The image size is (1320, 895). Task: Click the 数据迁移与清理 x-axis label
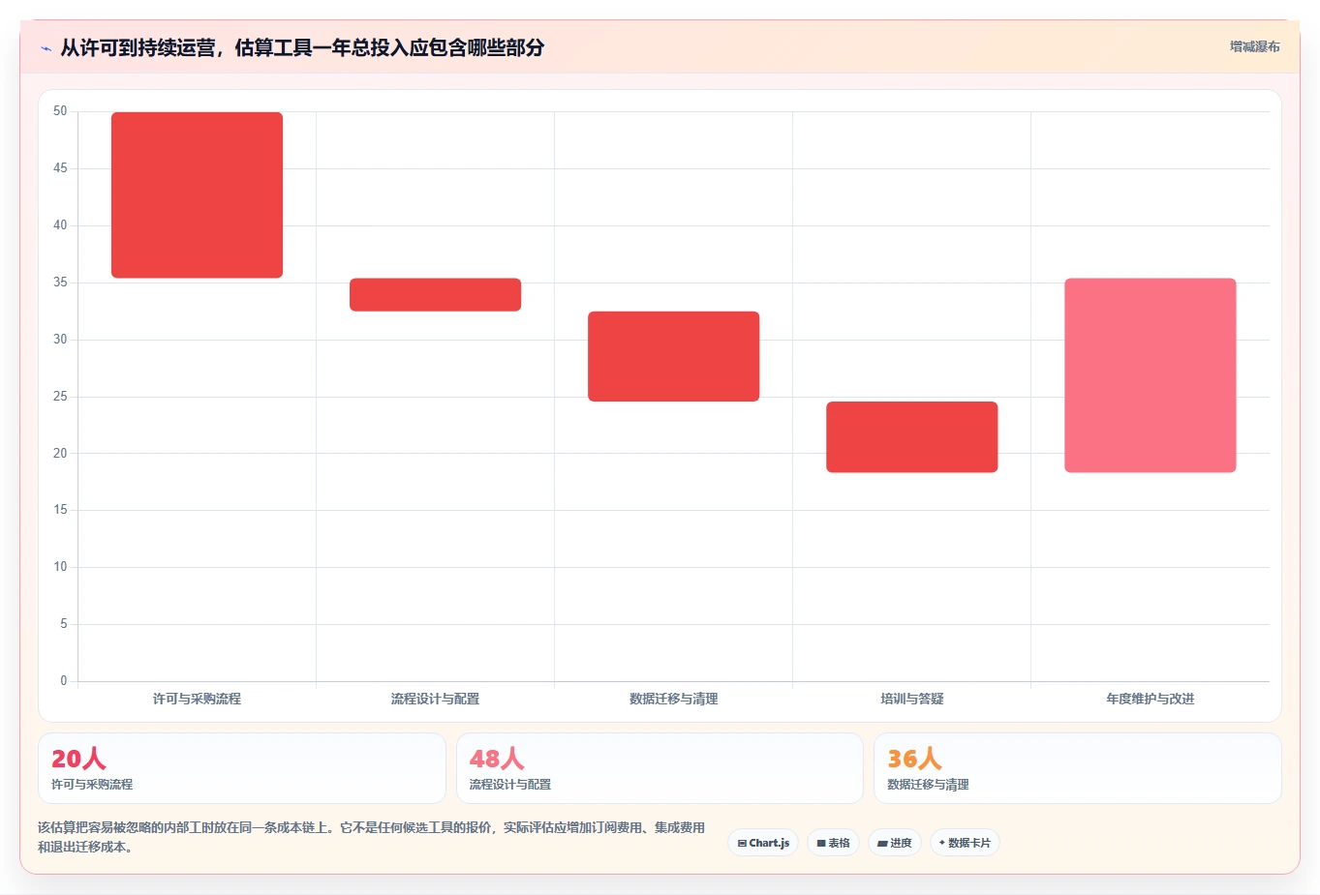point(673,699)
